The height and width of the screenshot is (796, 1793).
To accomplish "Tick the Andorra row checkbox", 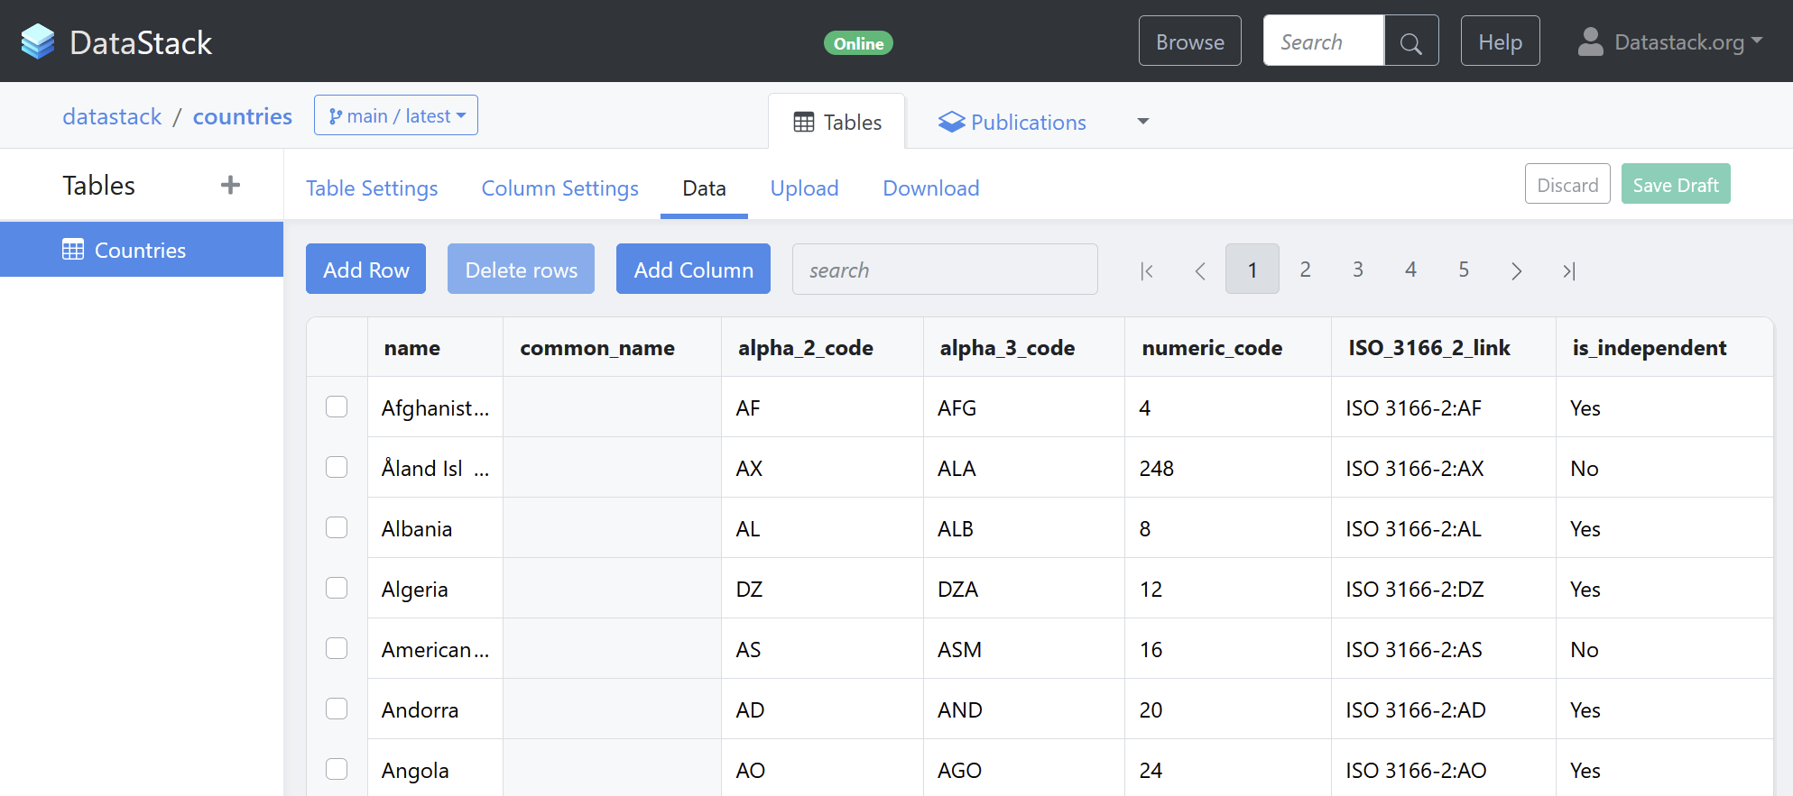I will coord(337,709).
